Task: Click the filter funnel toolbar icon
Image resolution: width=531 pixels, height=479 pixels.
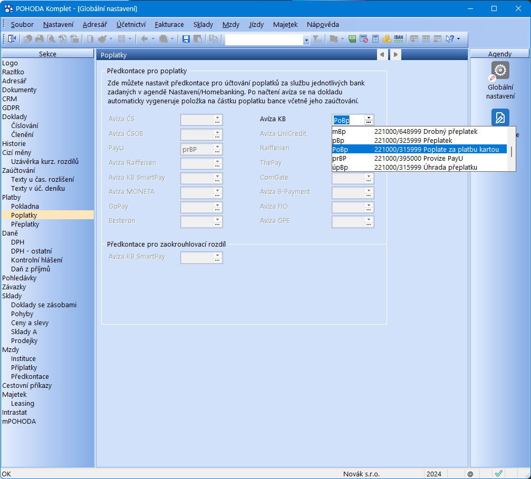Action: [x=317, y=39]
